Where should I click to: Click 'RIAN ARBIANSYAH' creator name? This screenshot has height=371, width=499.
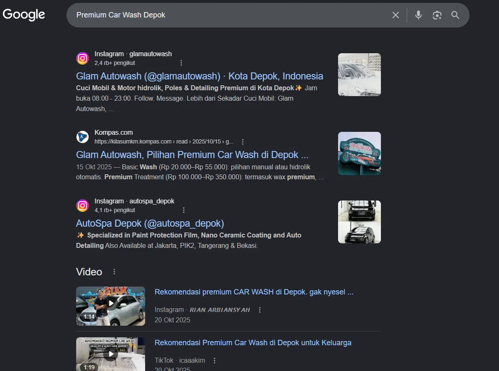pos(220,310)
